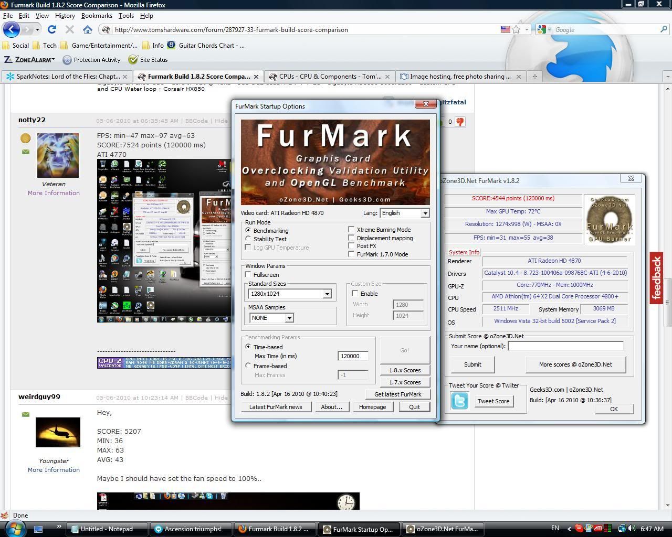672x537 pixels.
Task: Reload the page with the refresh icon
Action: point(51,30)
